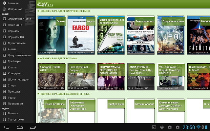
Task: Open the Глюки movie poster
Action: pyautogui.click(x=51, y=35)
